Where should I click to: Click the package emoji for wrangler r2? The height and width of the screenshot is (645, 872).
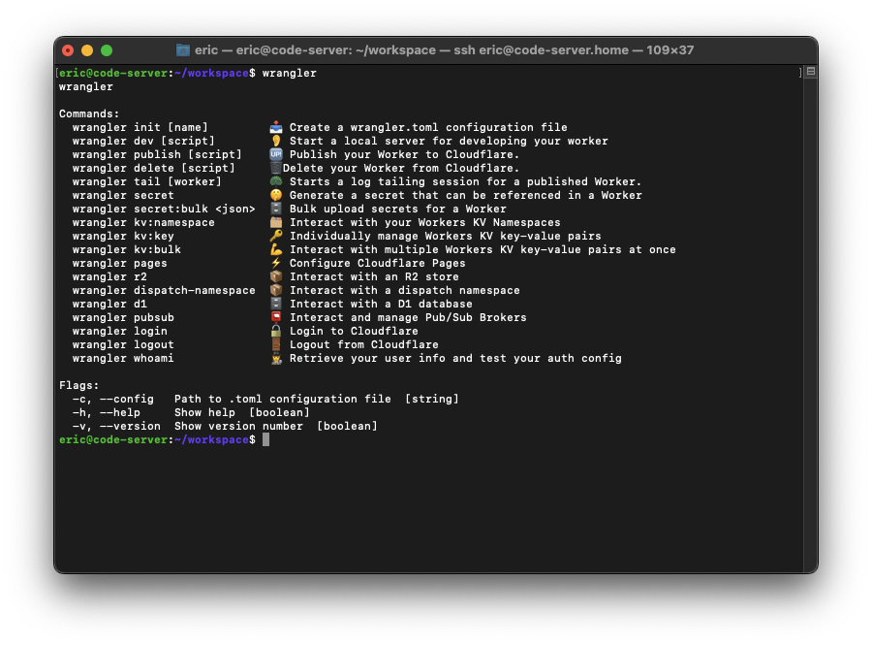276,276
